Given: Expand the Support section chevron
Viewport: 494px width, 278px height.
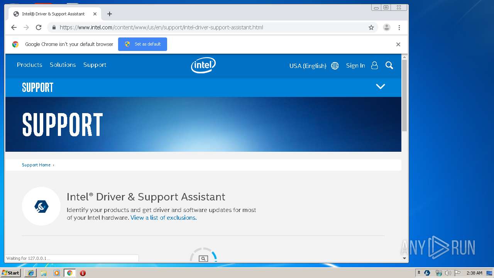Looking at the screenshot, I should click(381, 86).
